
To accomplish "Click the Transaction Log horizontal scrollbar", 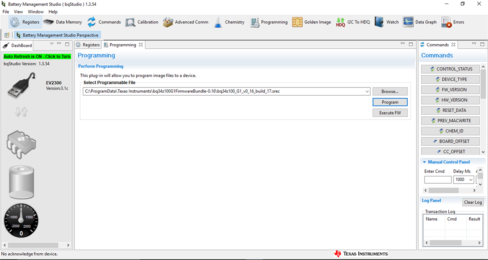I will [453, 243].
